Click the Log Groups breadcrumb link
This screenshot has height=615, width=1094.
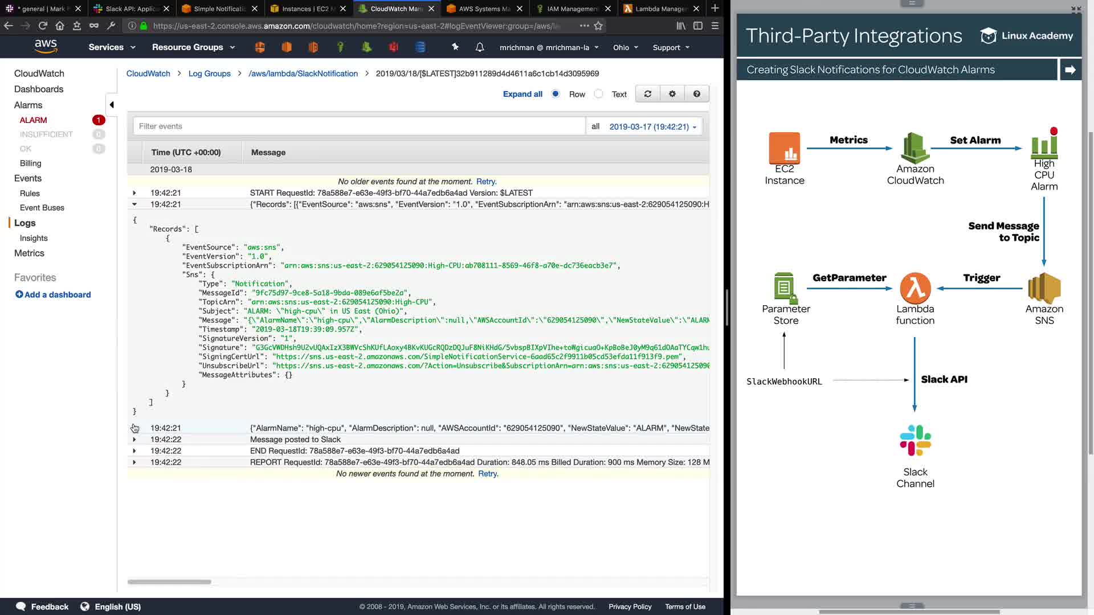click(x=209, y=73)
